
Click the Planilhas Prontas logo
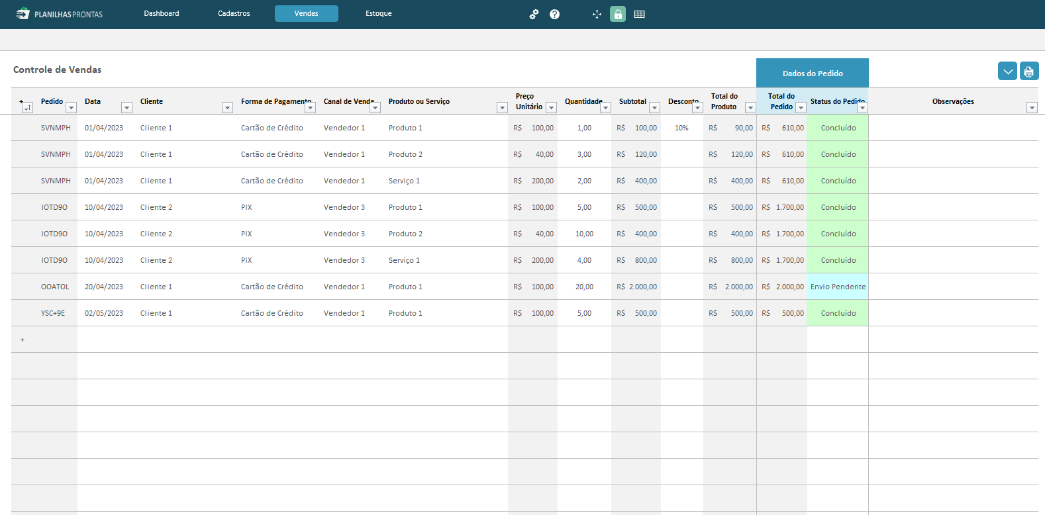[x=60, y=14]
